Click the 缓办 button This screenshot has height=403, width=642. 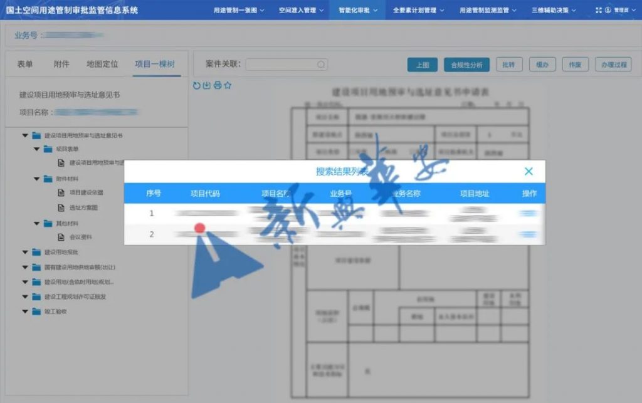[542, 65]
